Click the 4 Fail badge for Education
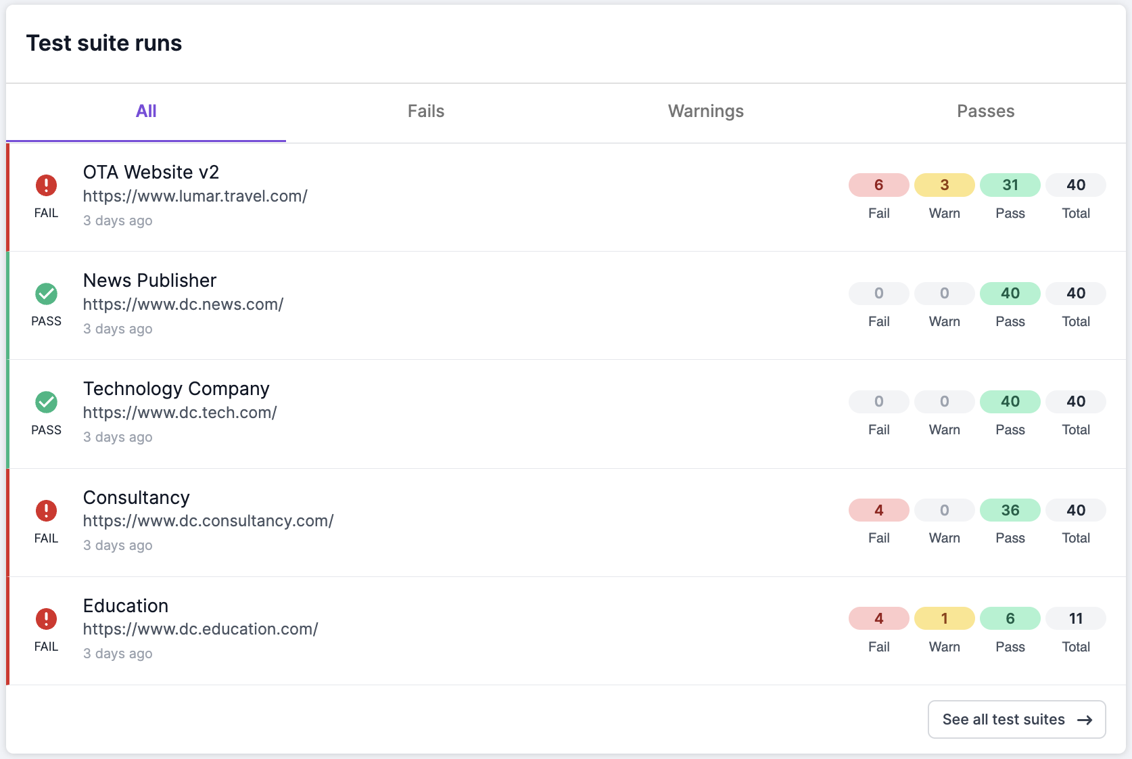1132x759 pixels. pos(879,619)
